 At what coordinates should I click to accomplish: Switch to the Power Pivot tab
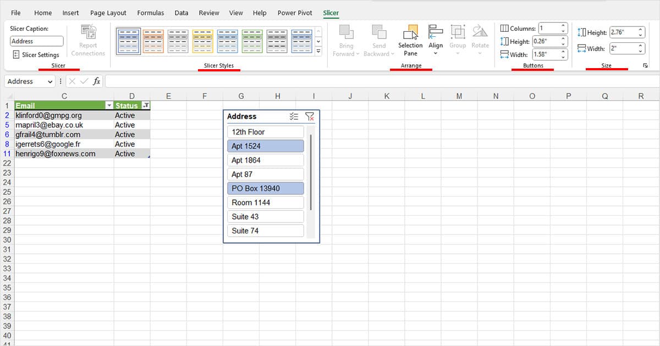[x=295, y=13]
